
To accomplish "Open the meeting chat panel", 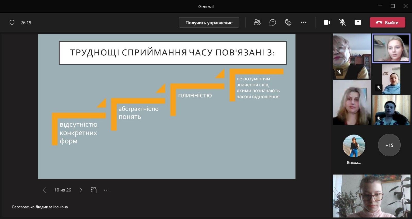I will (x=273, y=22).
